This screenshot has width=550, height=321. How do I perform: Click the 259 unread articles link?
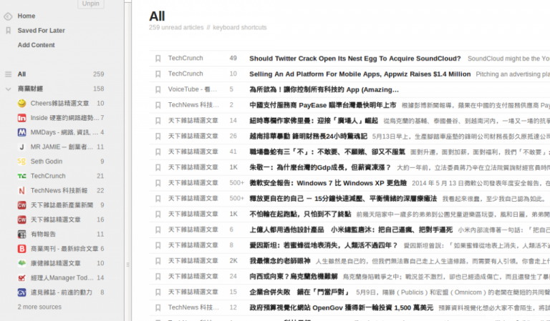[x=176, y=27]
